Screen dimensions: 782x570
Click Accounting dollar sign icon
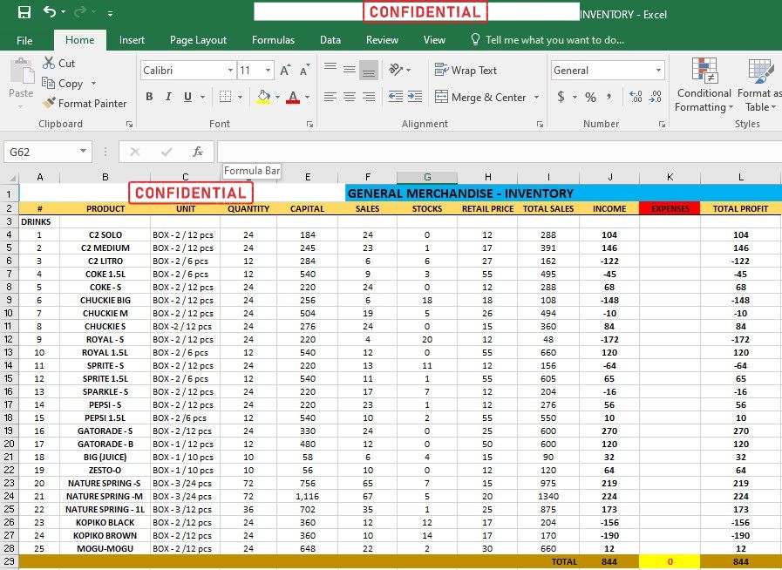click(561, 97)
